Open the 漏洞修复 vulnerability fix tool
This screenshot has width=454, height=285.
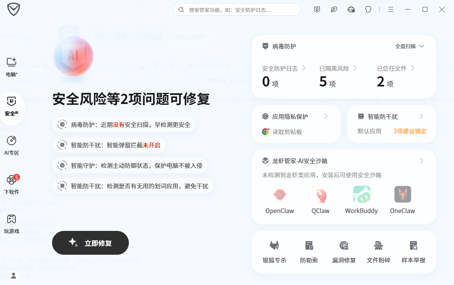point(343,251)
